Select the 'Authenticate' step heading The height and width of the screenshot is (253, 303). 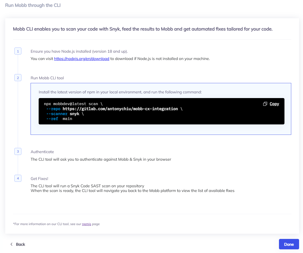tap(42, 152)
